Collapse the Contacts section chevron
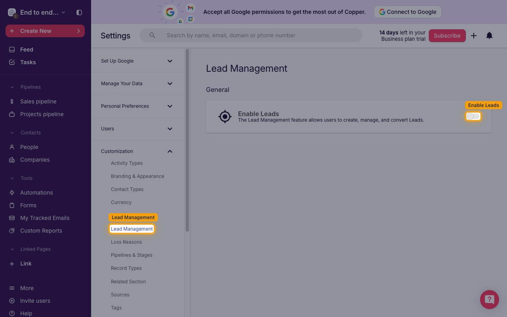The height and width of the screenshot is (317, 507). pyautogui.click(x=12, y=133)
